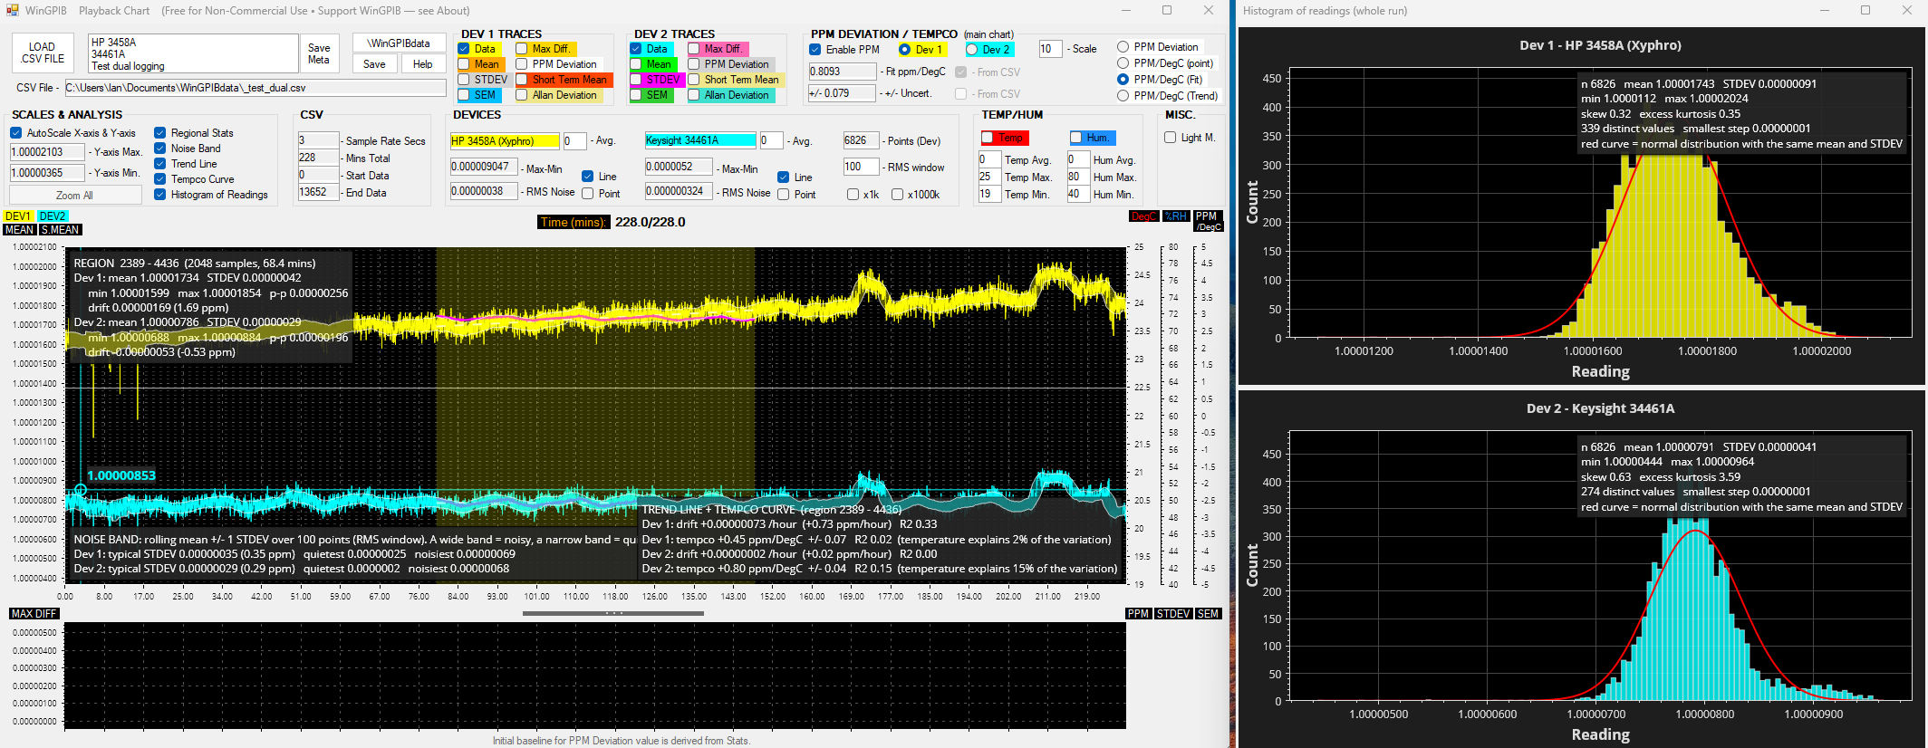Toggle Line checkbox for HP 3458A device
1928x748 pixels.
click(x=588, y=177)
